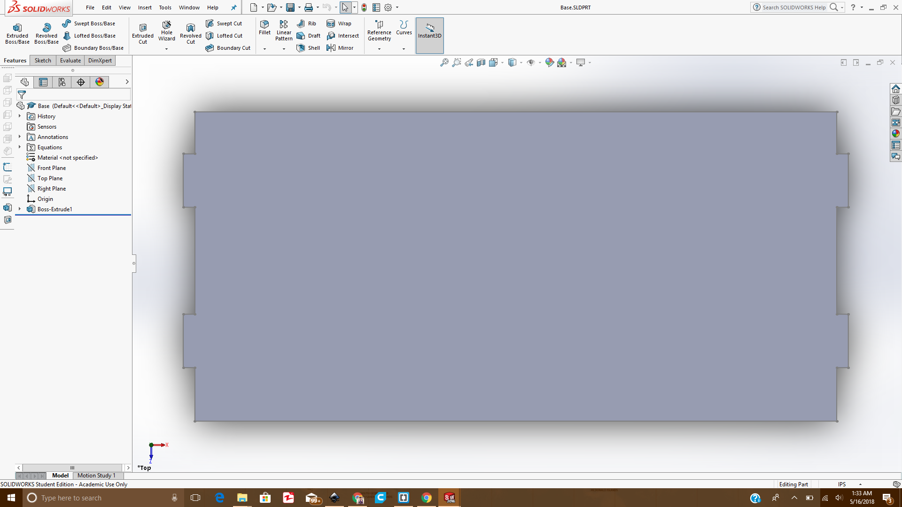
Task: Click the Zoom to Fit icon
Action: [444, 62]
